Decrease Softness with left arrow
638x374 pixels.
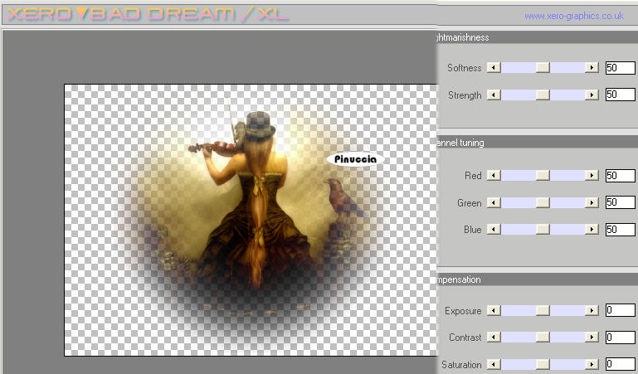pos(494,67)
